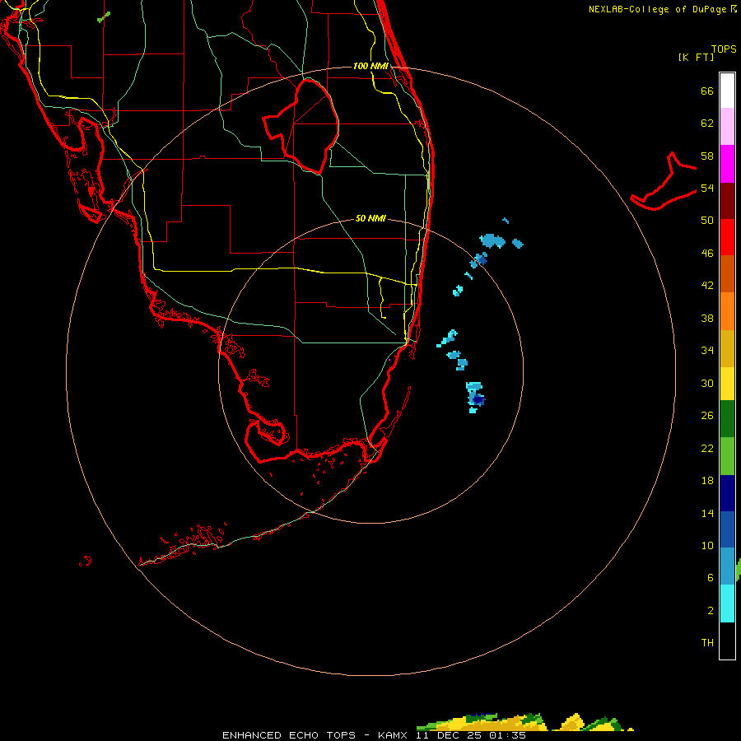The width and height of the screenshot is (741, 741).
Task: Select the gold legend swatch
Action: pos(727,348)
